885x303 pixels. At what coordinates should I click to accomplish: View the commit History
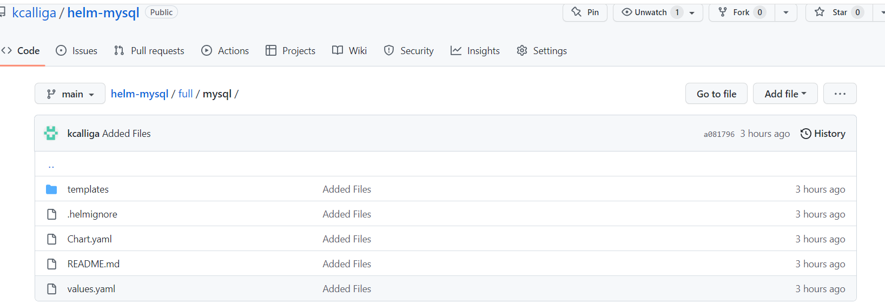[823, 134]
